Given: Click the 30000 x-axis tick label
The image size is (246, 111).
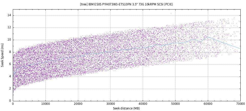Looking at the screenshot, I should (110, 104).
